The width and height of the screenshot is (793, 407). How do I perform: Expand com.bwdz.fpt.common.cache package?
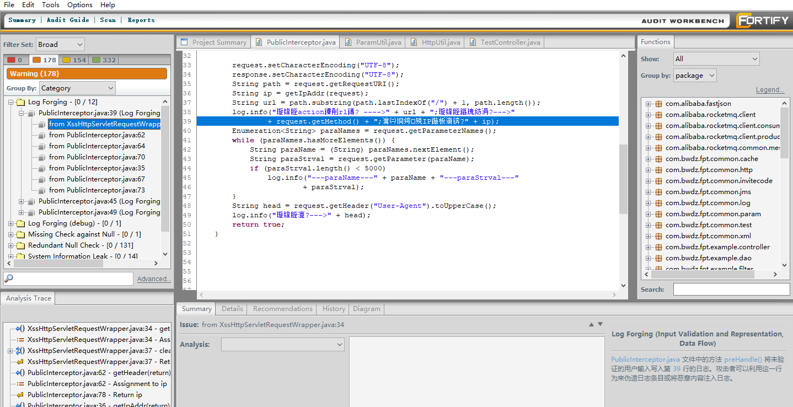click(649, 159)
